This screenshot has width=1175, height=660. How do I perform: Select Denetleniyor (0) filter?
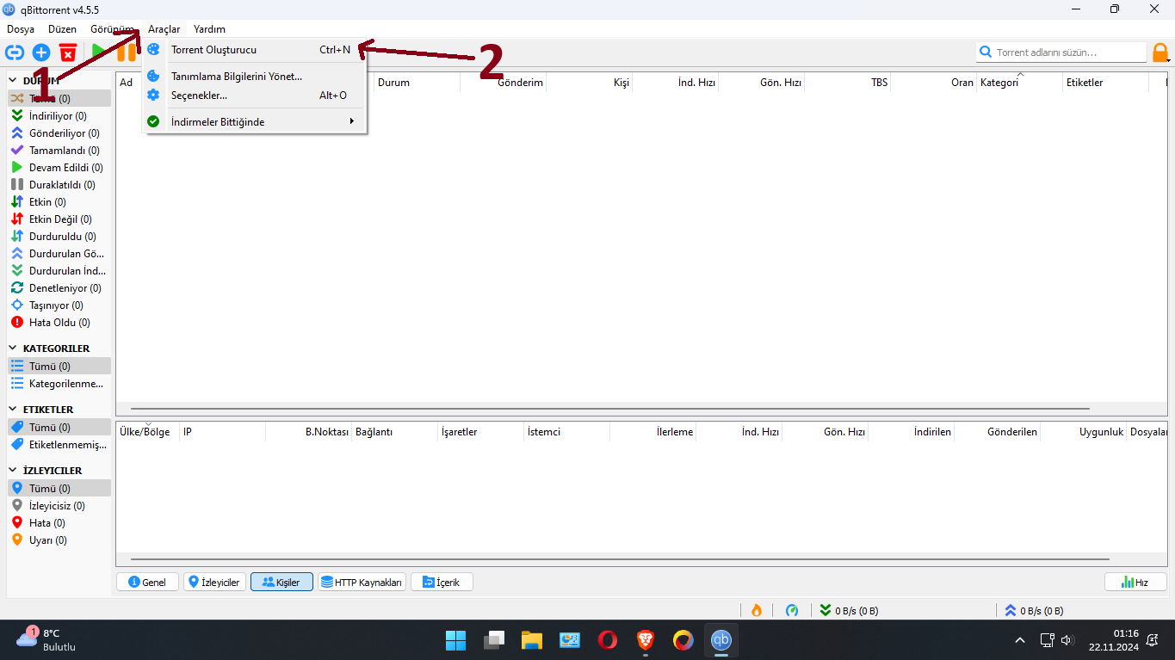(x=58, y=288)
